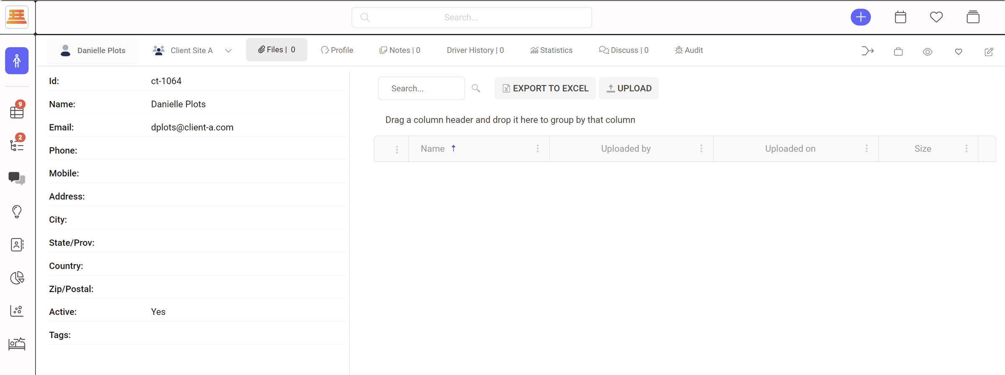Screen dimensions: 1005x375
Task: Open the contacts address book sidebar icon
Action: click(17, 245)
